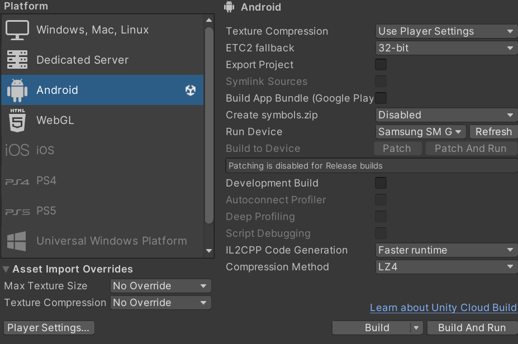Click the Compression Method label
Image resolution: width=518 pixels, height=344 pixels.
click(277, 267)
